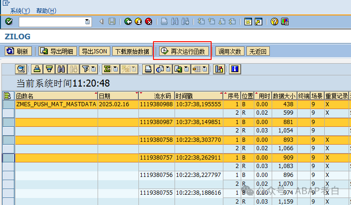Screen dimensions: 351x205
Task: Click the Choose Layout grid icon
Action: click(197, 69)
